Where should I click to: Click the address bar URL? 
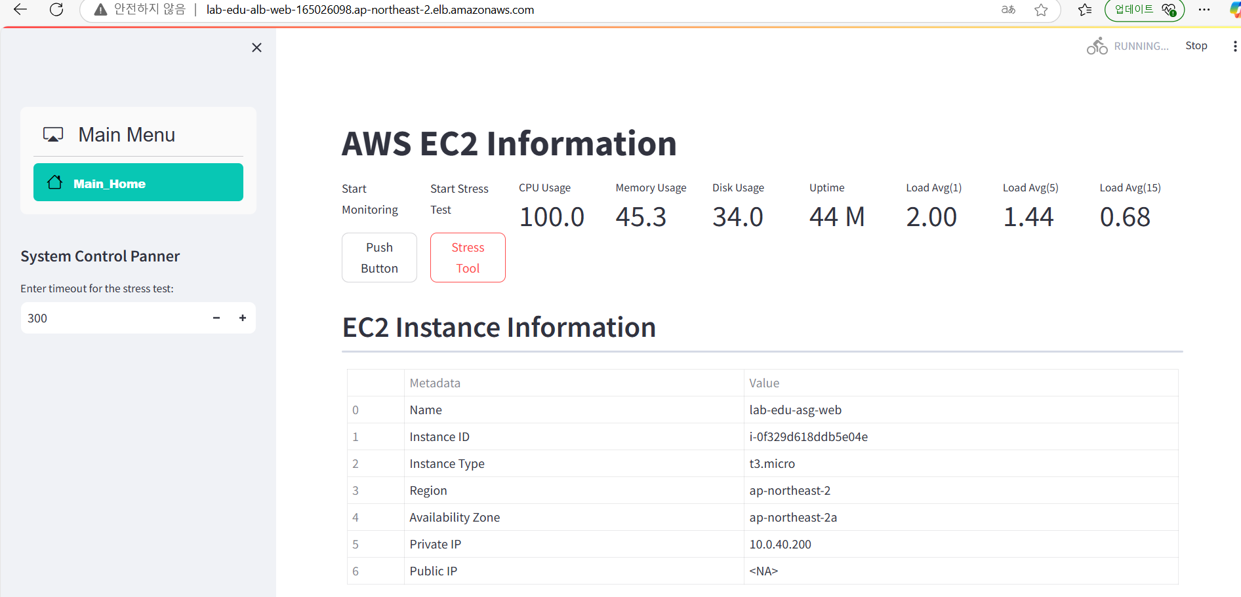(x=370, y=10)
